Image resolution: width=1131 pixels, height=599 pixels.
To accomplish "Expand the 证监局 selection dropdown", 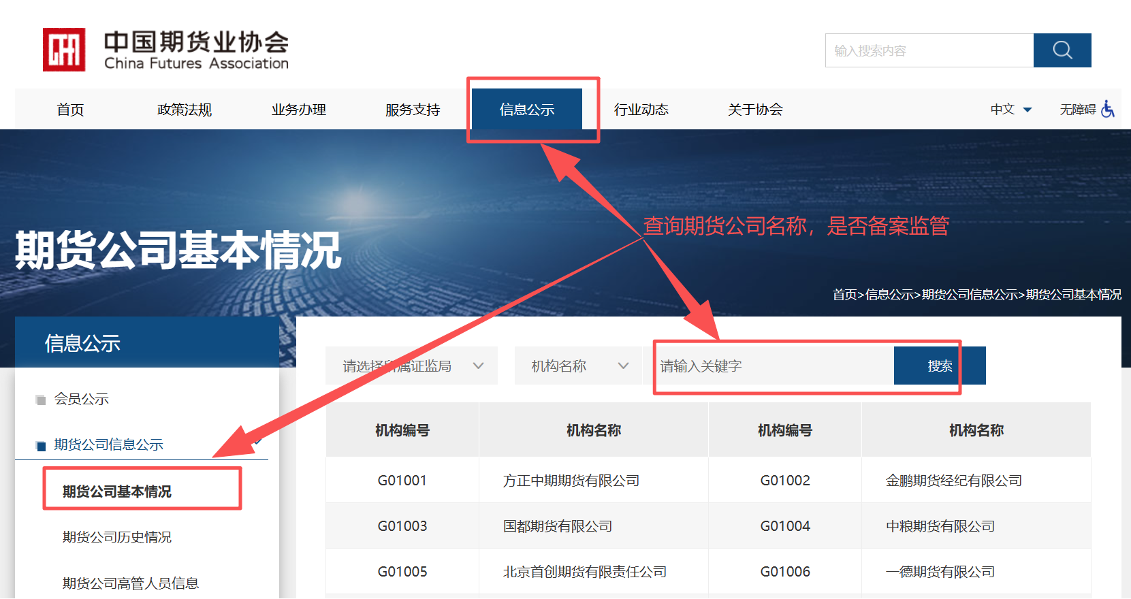I will pyautogui.click(x=411, y=366).
